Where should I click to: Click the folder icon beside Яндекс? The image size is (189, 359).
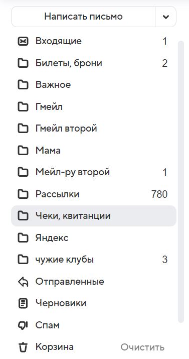click(23, 238)
